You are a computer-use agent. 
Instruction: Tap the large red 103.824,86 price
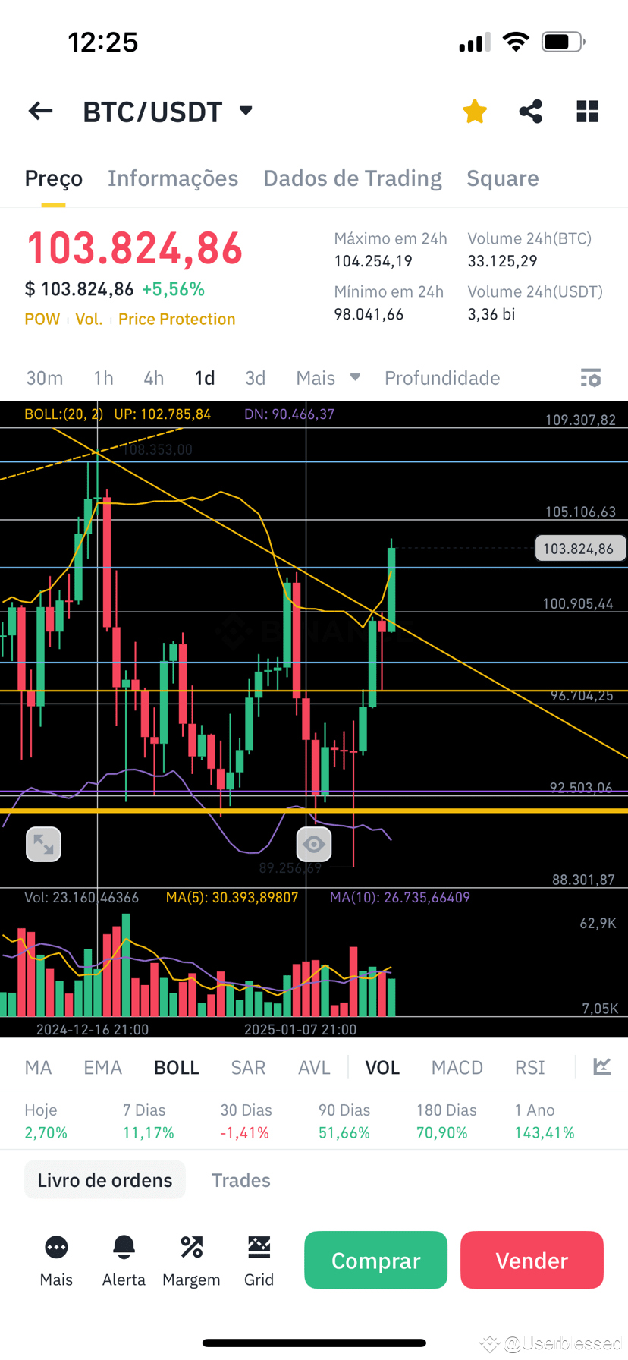pyautogui.click(x=134, y=248)
